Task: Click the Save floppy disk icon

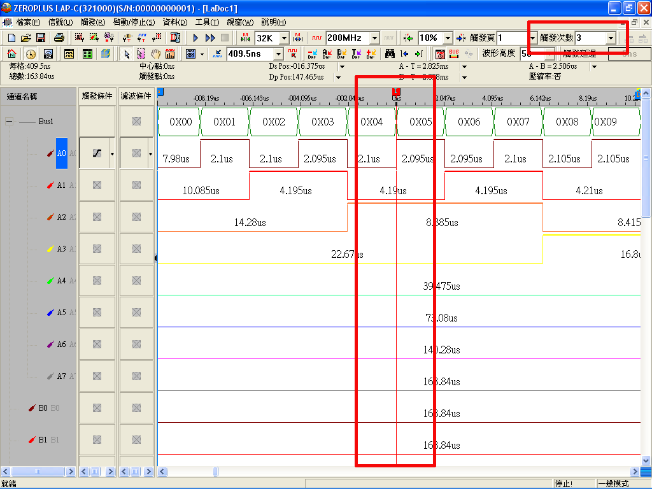Action: pyautogui.click(x=41, y=38)
